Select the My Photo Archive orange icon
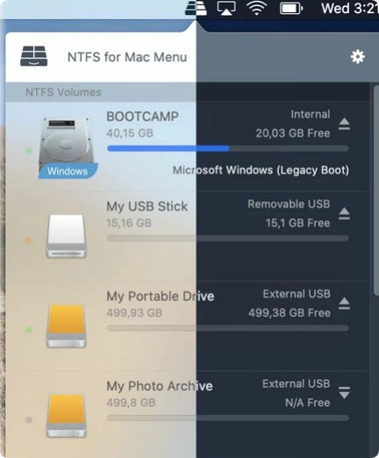Screen dimensions: 379x458 coord(66,416)
